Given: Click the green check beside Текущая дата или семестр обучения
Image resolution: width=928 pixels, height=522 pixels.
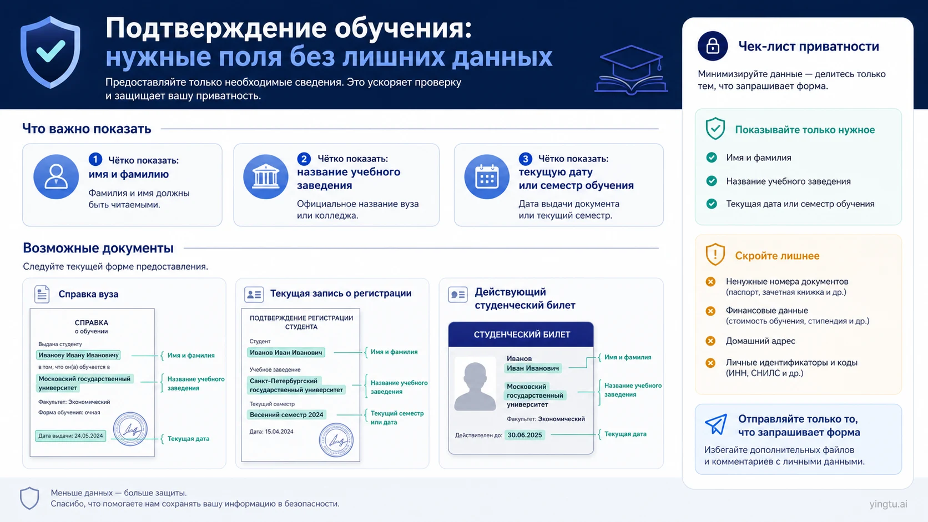Looking at the screenshot, I should (x=712, y=204).
